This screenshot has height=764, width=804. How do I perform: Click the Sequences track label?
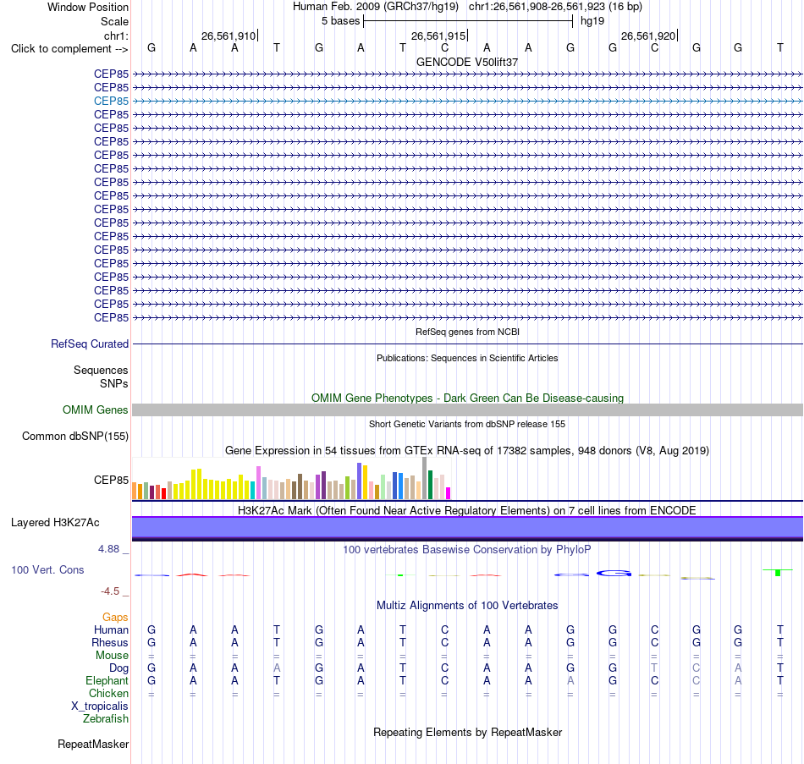click(101, 371)
